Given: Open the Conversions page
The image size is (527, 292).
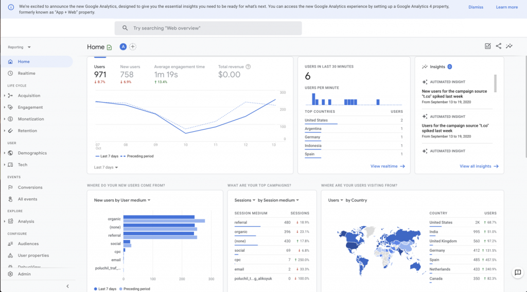Looking at the screenshot, I should click(x=30, y=187).
